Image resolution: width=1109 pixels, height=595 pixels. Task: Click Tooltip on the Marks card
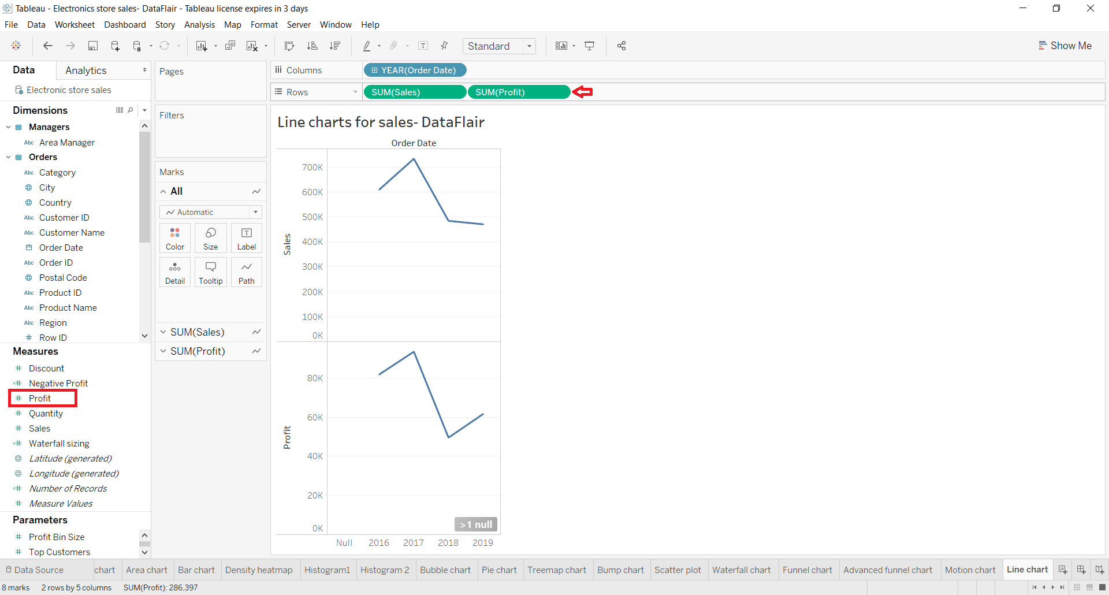point(210,272)
